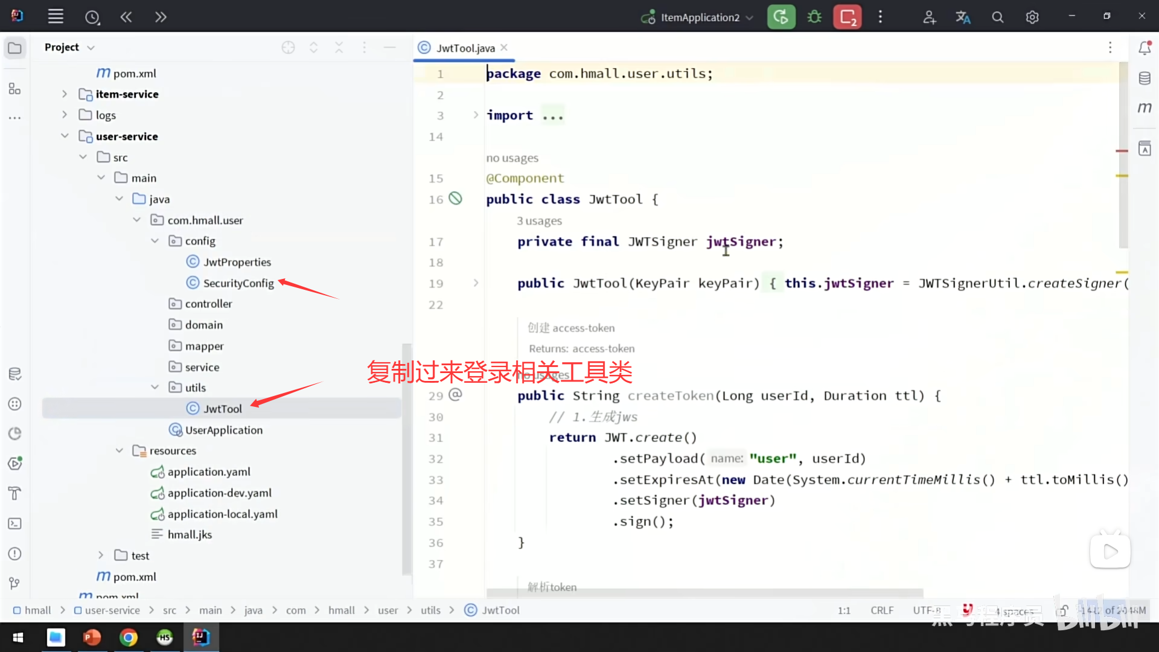Viewport: 1159px width, 652px height.
Task: Open SecurityConfig class in project tree
Action: (238, 283)
